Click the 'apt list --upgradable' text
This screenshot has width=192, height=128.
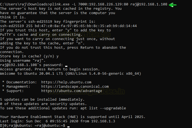(103, 108)
